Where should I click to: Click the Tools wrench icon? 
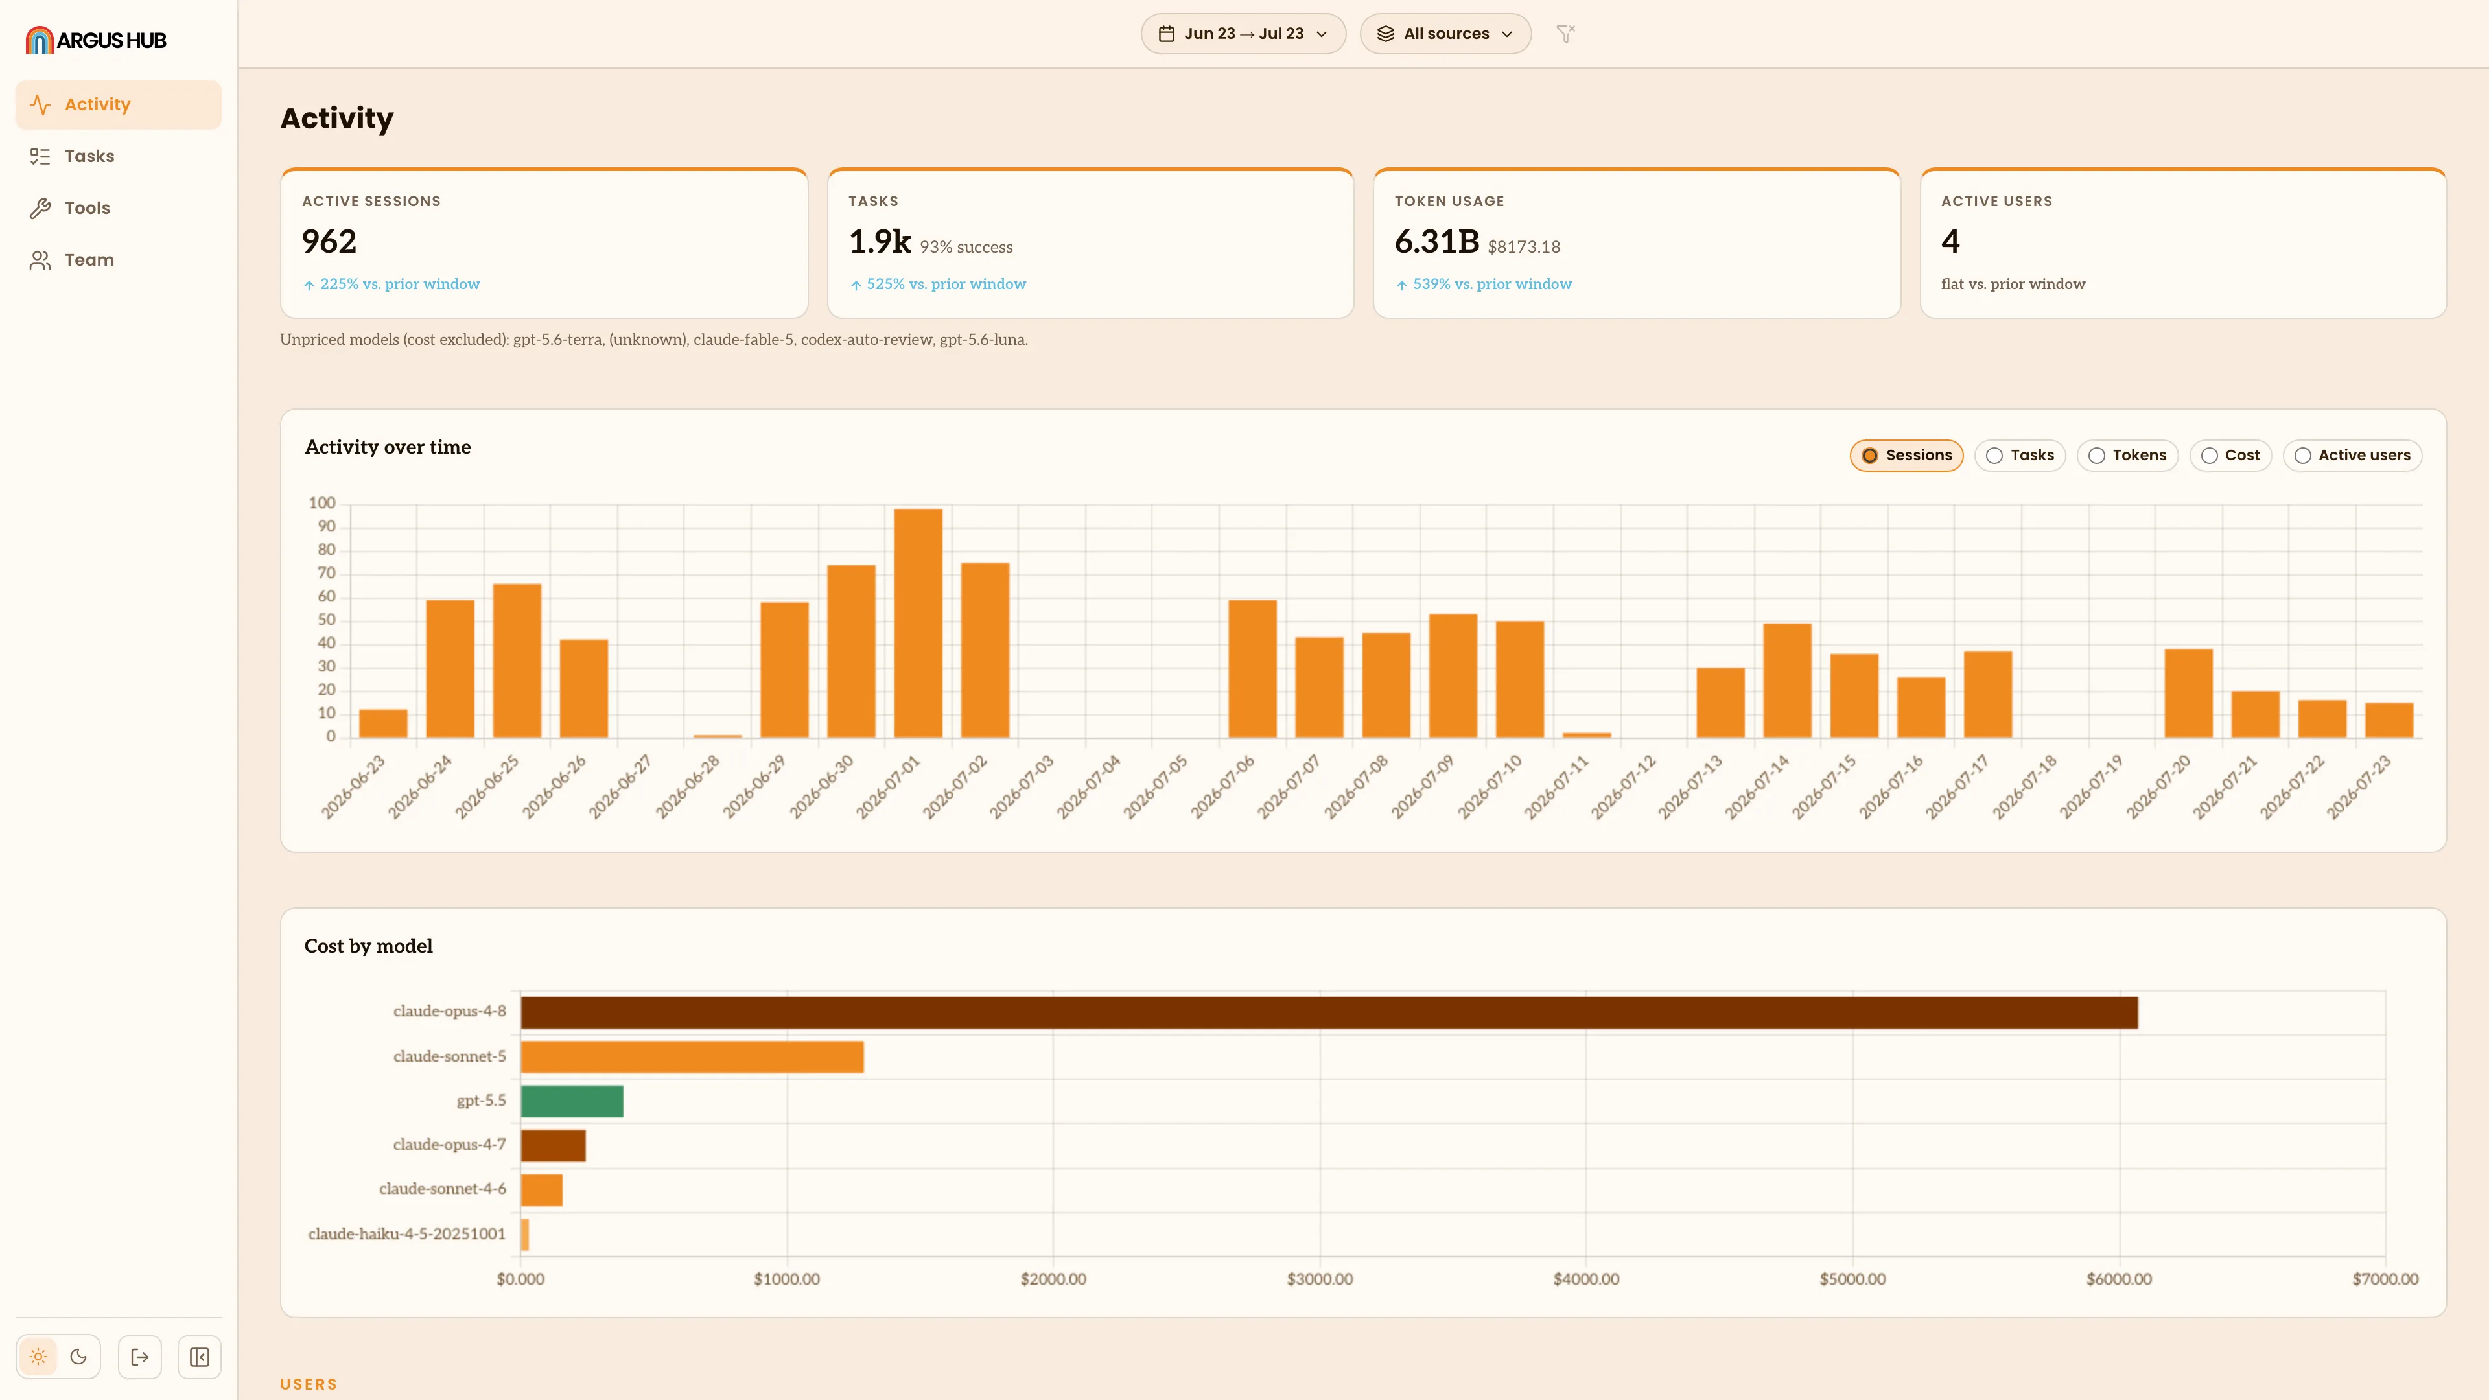40,207
